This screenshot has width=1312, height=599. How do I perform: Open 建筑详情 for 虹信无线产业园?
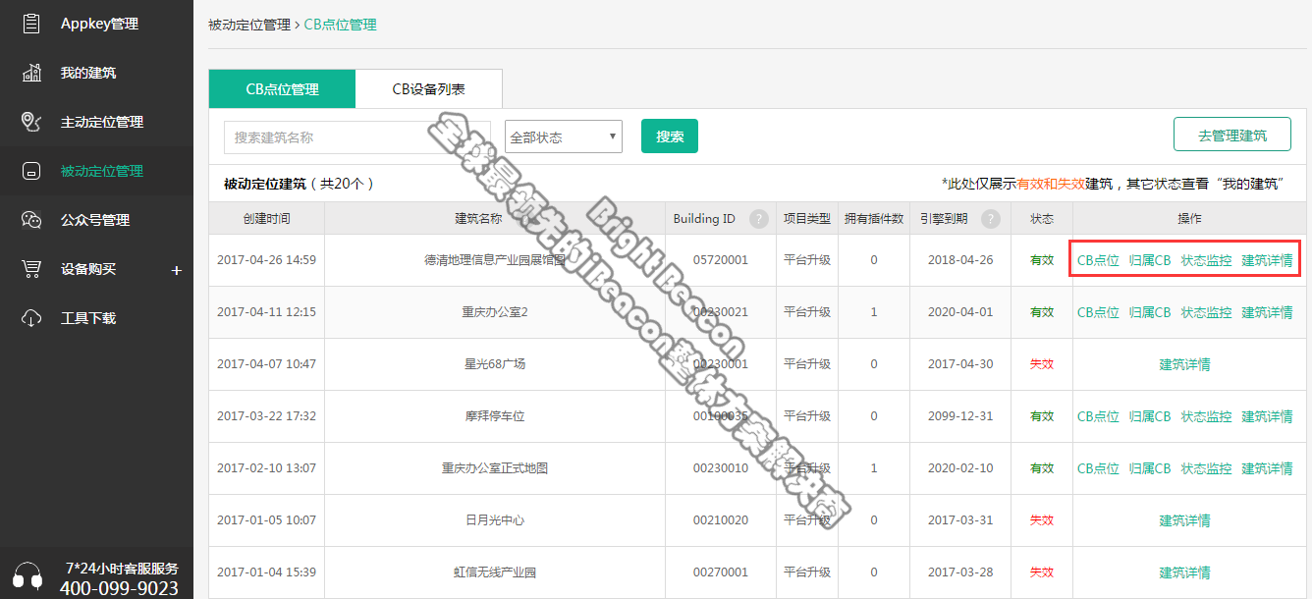pyautogui.click(x=1184, y=572)
